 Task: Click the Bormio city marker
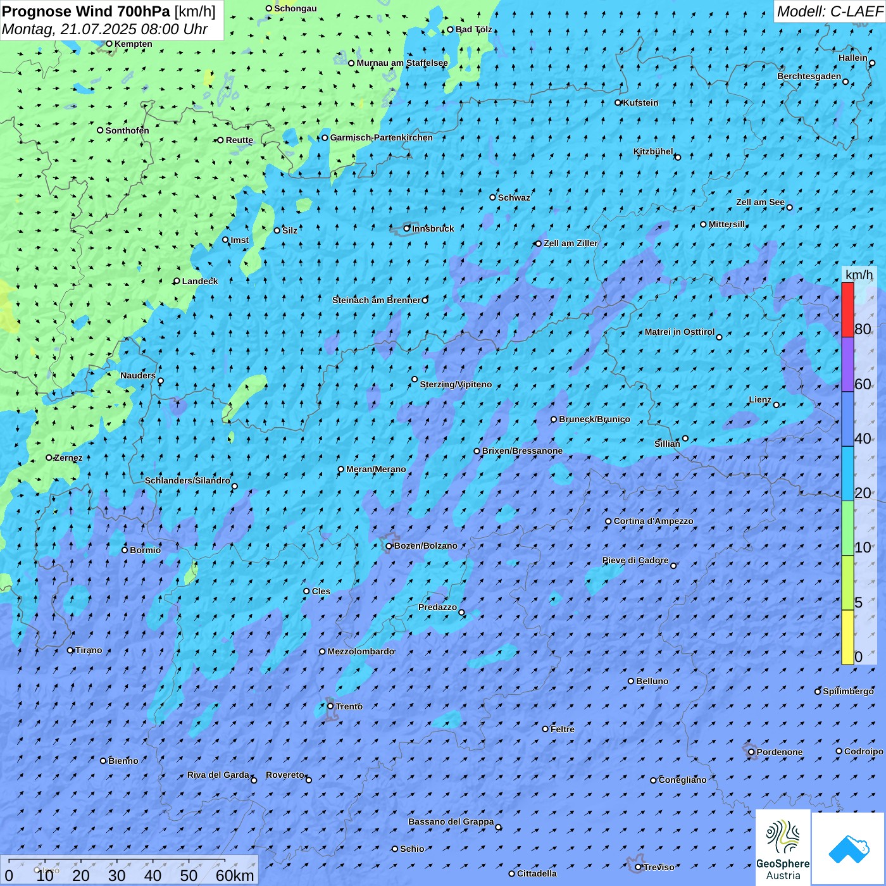(x=125, y=550)
